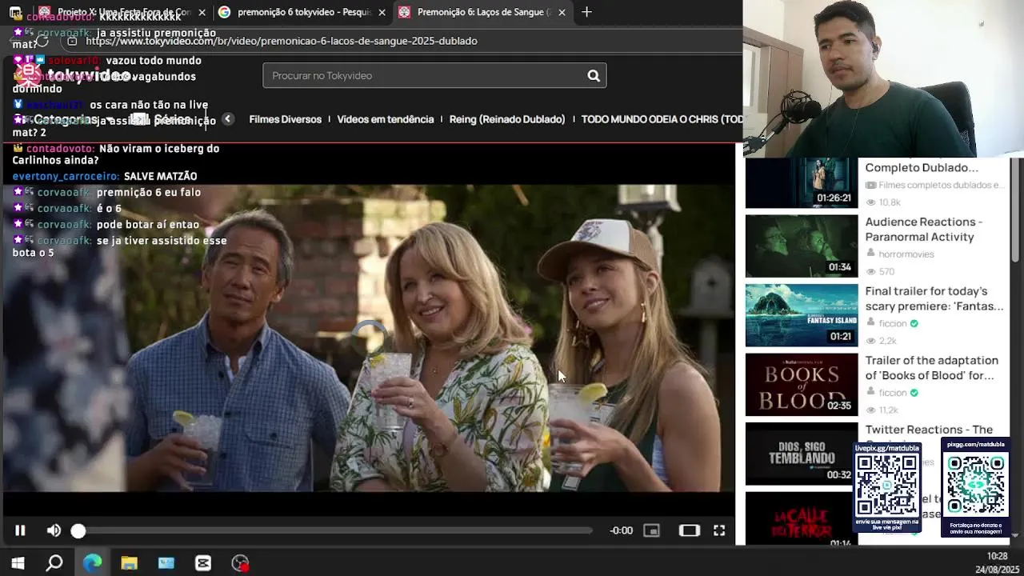
Task: Switch player to theater mode
Action: 689,530
